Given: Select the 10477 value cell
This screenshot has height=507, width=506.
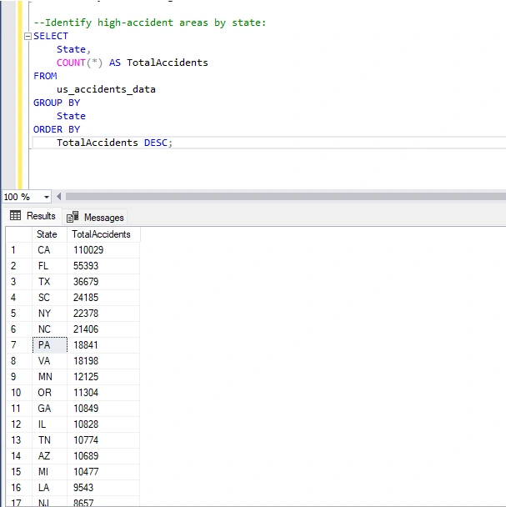Looking at the screenshot, I should [103, 472].
